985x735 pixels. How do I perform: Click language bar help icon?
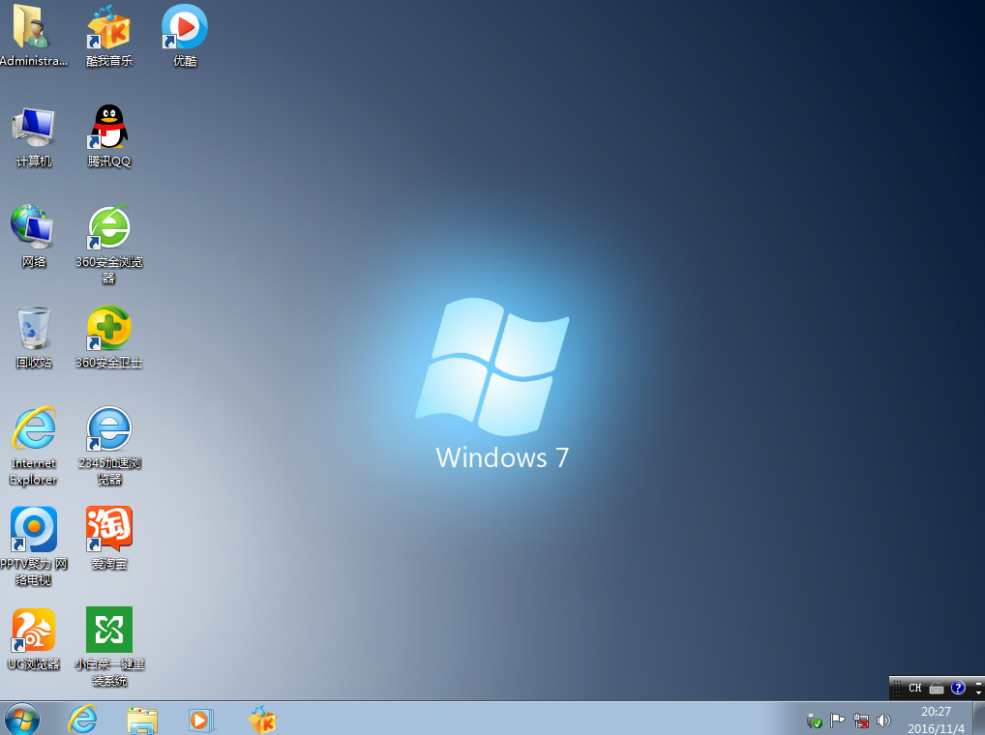[x=957, y=688]
